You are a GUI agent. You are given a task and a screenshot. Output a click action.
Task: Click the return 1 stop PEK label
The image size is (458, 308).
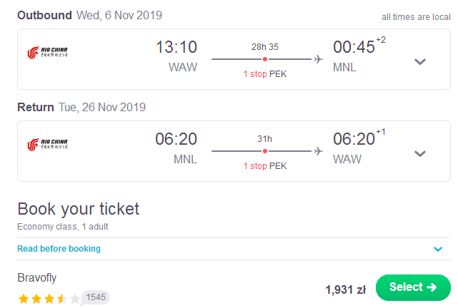[265, 166]
